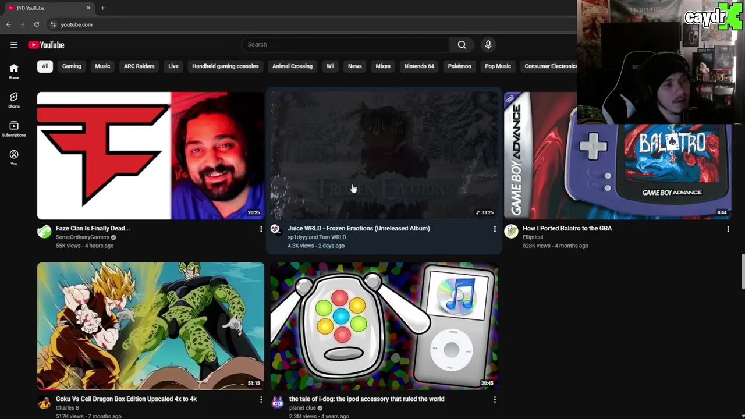Open a new browser tab
Viewport: 745px width, 419px height.
click(x=102, y=8)
